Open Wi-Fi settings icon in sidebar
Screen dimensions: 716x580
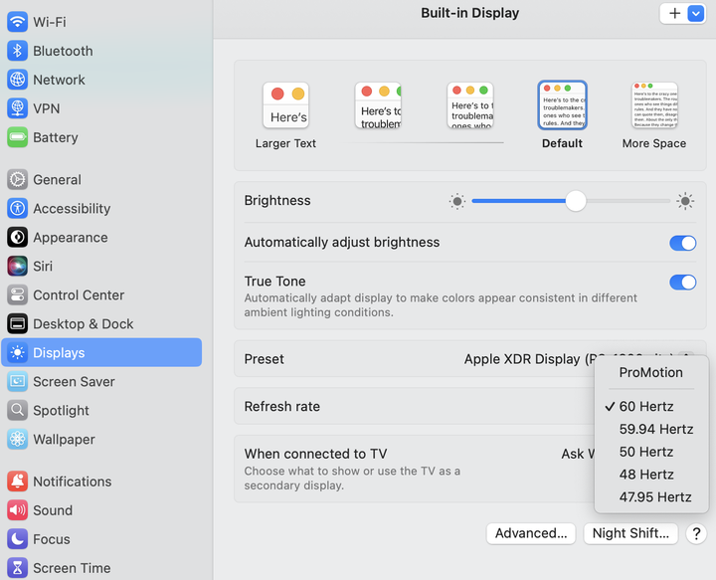point(17,22)
